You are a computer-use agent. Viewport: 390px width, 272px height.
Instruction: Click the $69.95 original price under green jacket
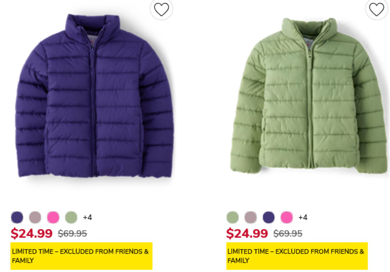click(x=287, y=234)
